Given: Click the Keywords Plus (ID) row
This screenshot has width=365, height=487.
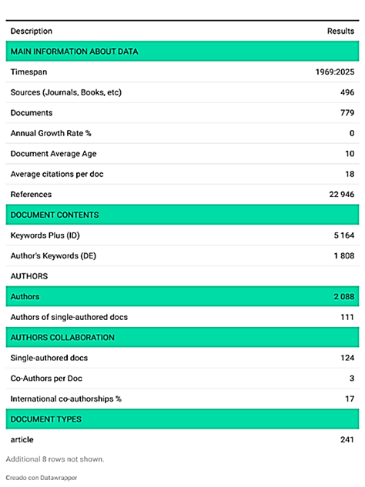Looking at the screenshot, I should (182, 235).
